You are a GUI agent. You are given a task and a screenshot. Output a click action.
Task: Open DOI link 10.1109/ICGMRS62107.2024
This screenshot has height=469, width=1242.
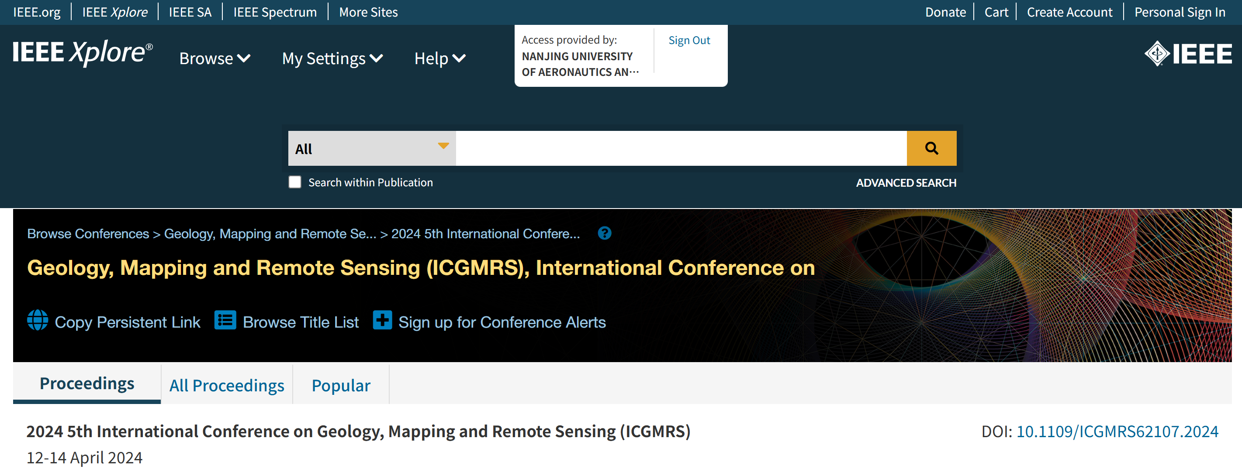(x=1117, y=431)
